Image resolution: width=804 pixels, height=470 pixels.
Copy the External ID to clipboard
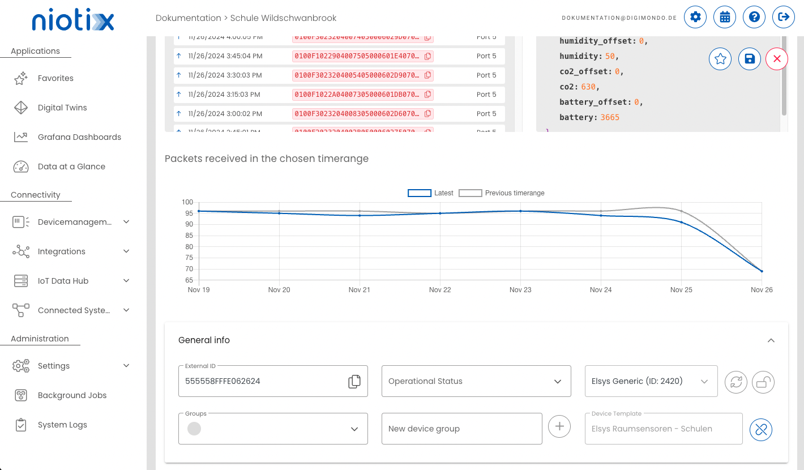[354, 381]
